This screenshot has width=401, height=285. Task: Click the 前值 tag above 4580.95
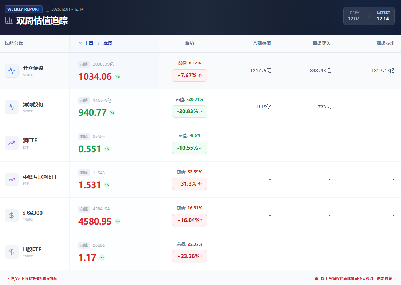(x=84, y=209)
